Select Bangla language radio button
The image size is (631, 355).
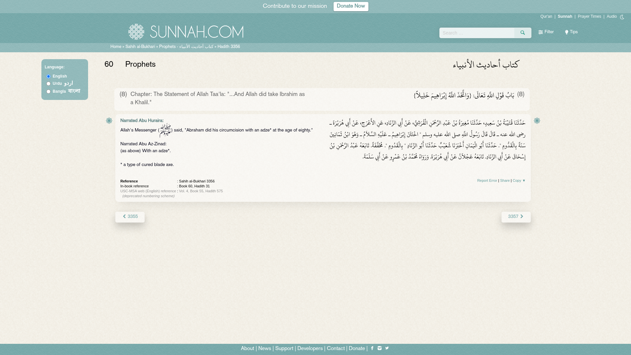point(48,92)
